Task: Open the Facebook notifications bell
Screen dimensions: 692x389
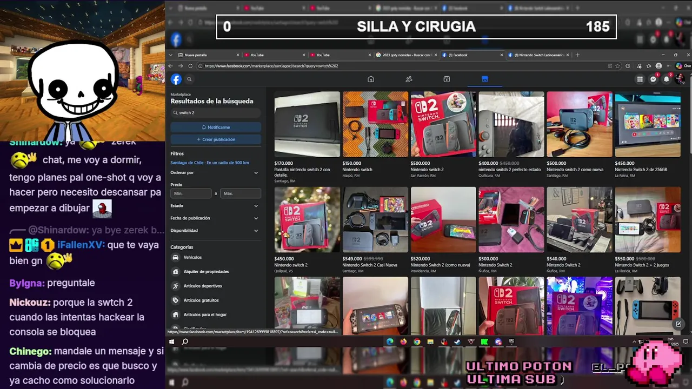Action: coord(666,79)
